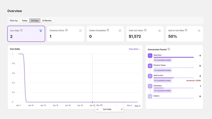Click the info icon next to Checkout Clicks
This screenshot has height=119, width=212.
(67, 30)
